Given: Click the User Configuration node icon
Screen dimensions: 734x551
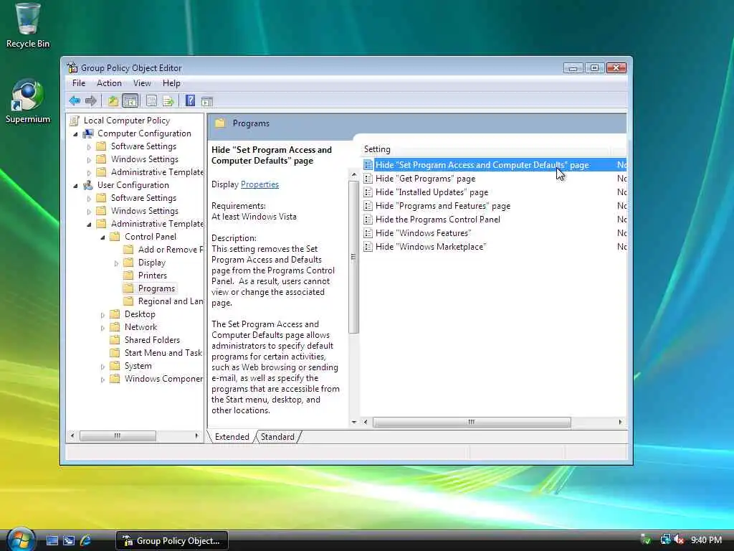Looking at the screenshot, I should point(88,185).
